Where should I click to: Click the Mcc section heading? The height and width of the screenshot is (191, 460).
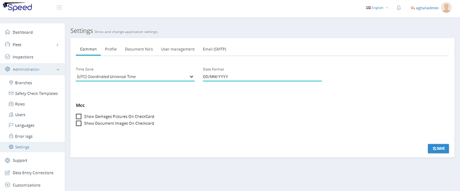click(80, 105)
